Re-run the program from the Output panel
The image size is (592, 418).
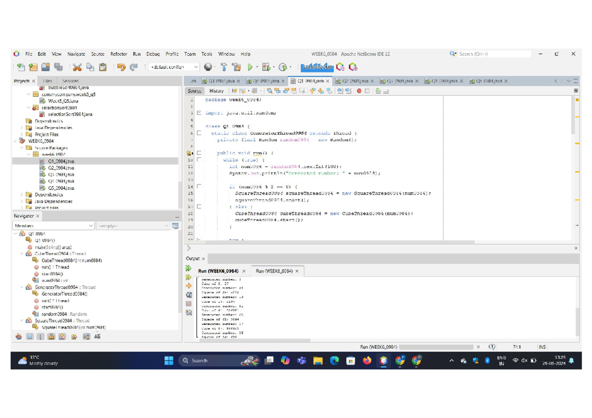coord(188,268)
